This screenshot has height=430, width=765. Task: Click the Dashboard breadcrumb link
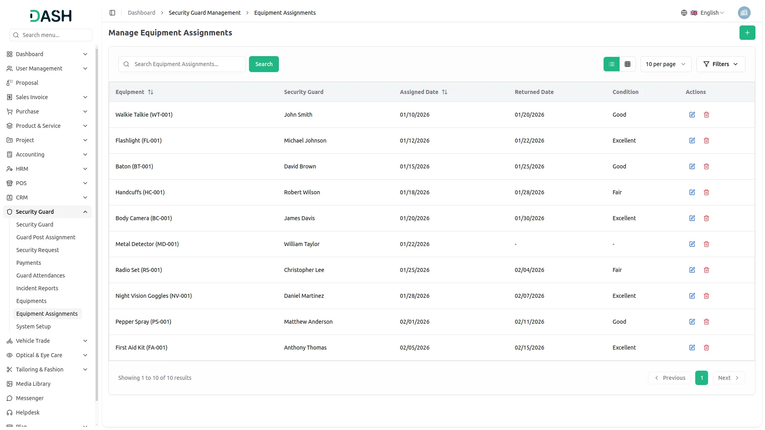pyautogui.click(x=141, y=13)
